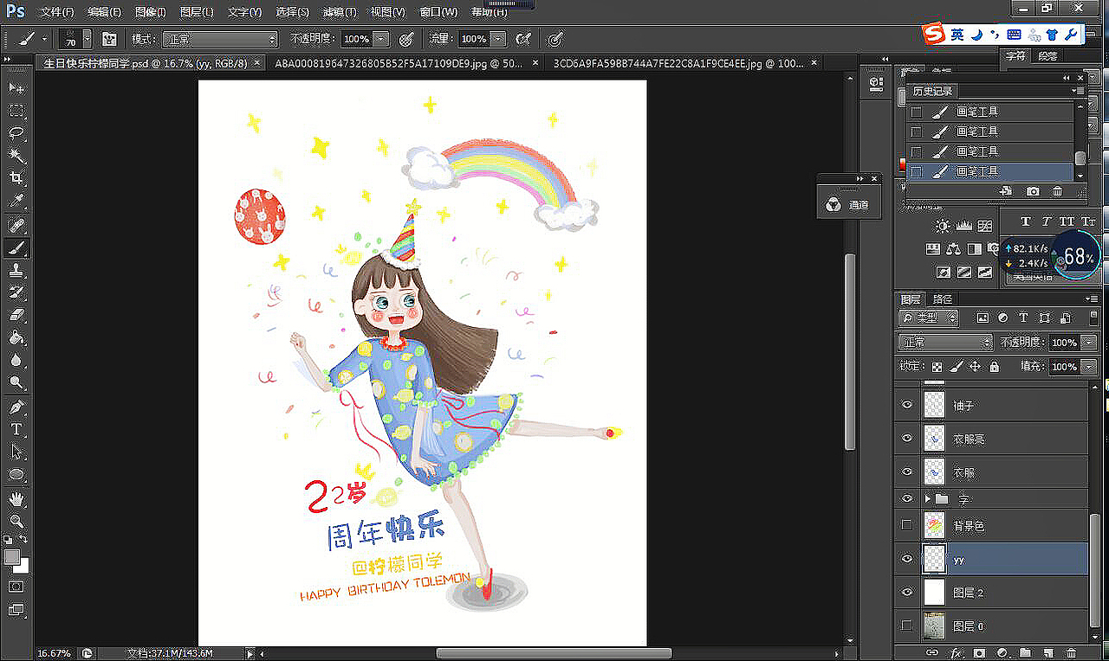Switch to the 段落 panel tab
The width and height of the screenshot is (1109, 661).
click(x=1047, y=55)
